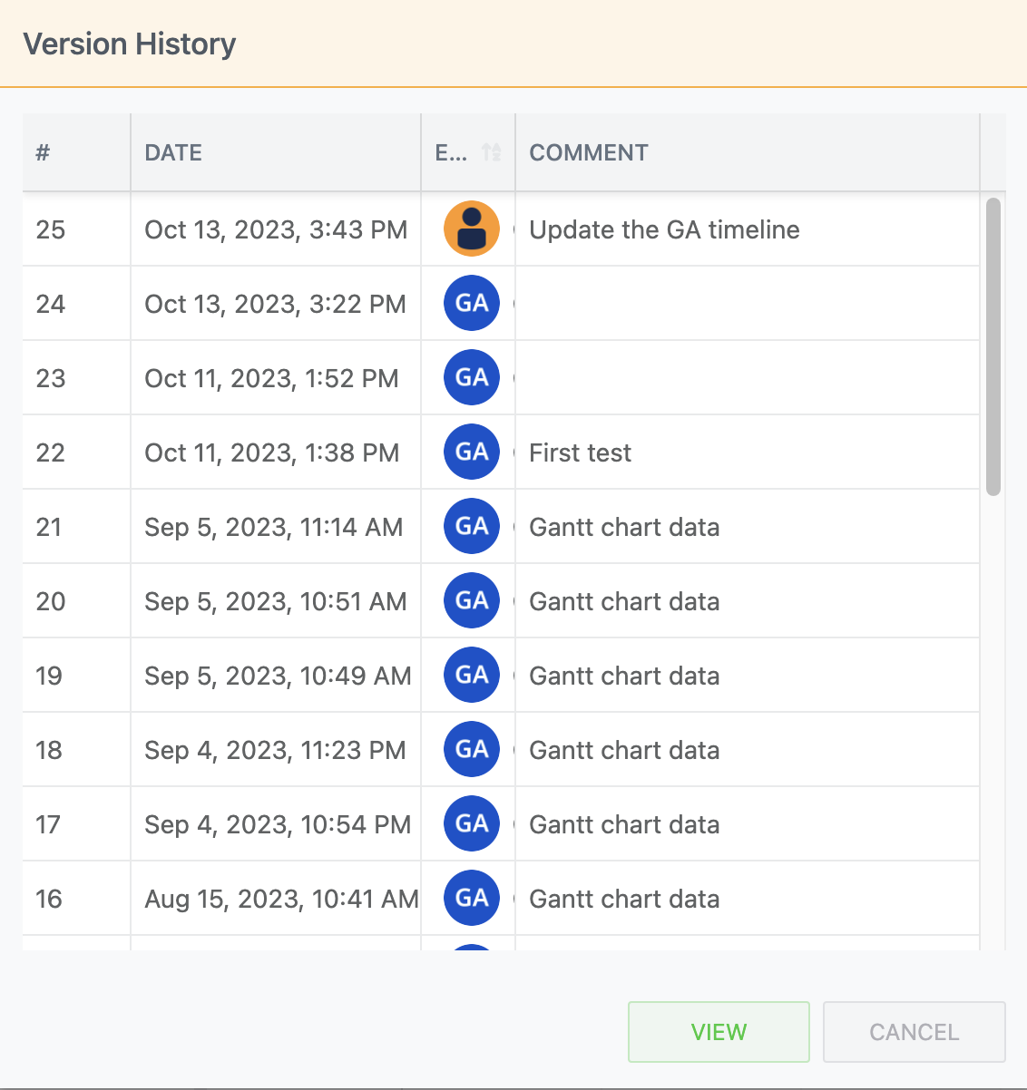Click the # column header

pyautogui.click(x=43, y=152)
